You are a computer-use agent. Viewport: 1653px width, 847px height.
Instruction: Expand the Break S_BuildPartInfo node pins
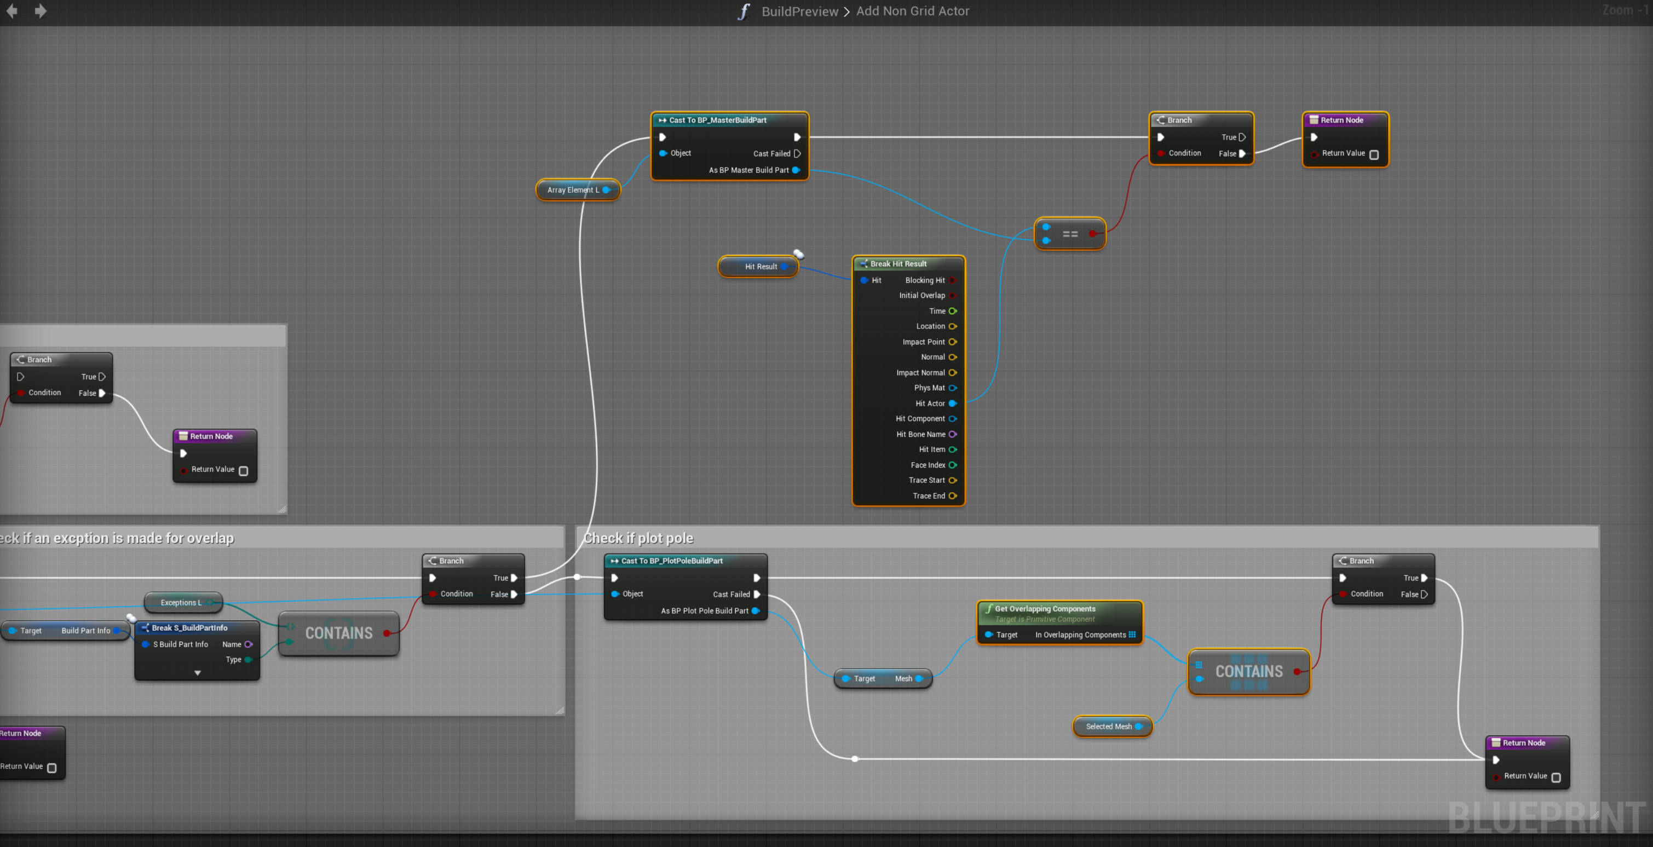[197, 672]
